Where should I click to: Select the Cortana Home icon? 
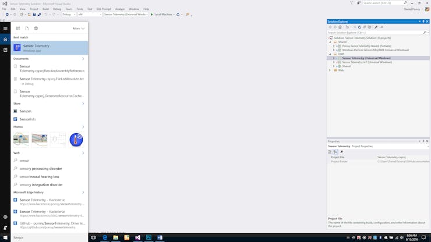(5, 40)
